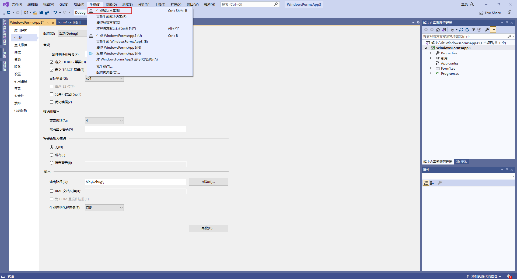Click the search magnifier in Solution Explorer
This screenshot has width=517, height=279.
click(x=509, y=36)
